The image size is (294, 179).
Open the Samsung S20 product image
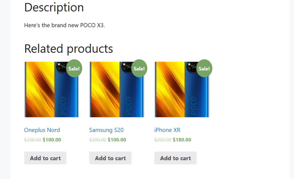point(117,89)
